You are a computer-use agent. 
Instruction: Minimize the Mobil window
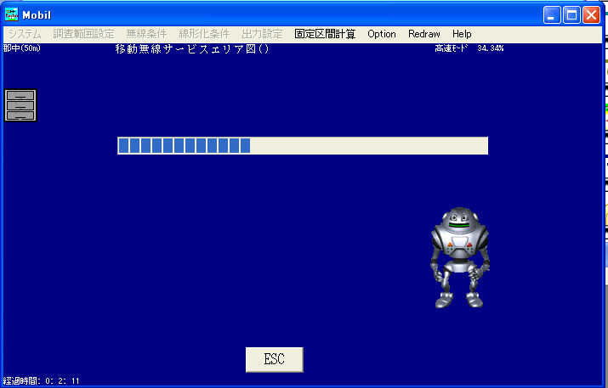pos(553,14)
